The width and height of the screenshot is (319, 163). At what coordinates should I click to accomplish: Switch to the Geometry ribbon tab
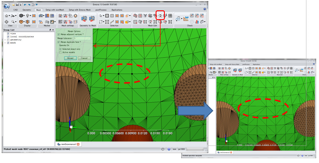(x=27, y=10)
